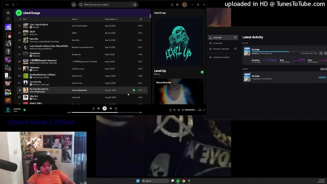This screenshot has width=327, height=184.
Task: Open Spotify notifications bell
Action: [172, 5]
